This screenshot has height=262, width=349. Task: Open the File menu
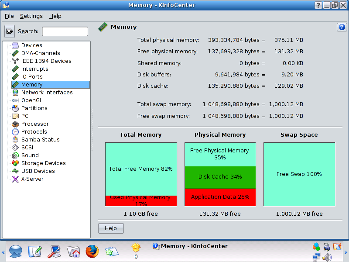tap(9, 16)
